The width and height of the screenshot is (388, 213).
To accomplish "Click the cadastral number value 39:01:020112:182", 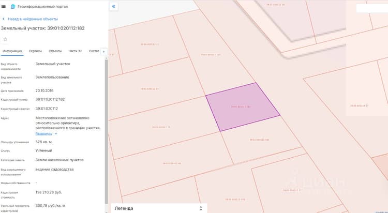I will [50, 99].
